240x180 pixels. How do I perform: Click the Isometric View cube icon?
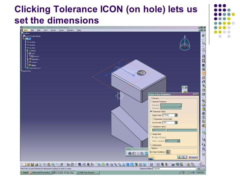[x=132, y=164]
